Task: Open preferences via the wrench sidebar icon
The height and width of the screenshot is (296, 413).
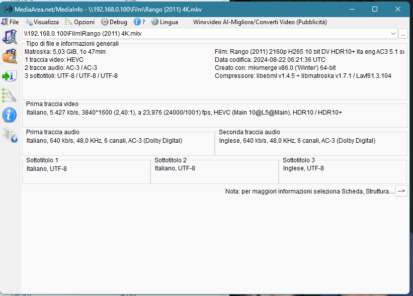Action: (x=9, y=95)
